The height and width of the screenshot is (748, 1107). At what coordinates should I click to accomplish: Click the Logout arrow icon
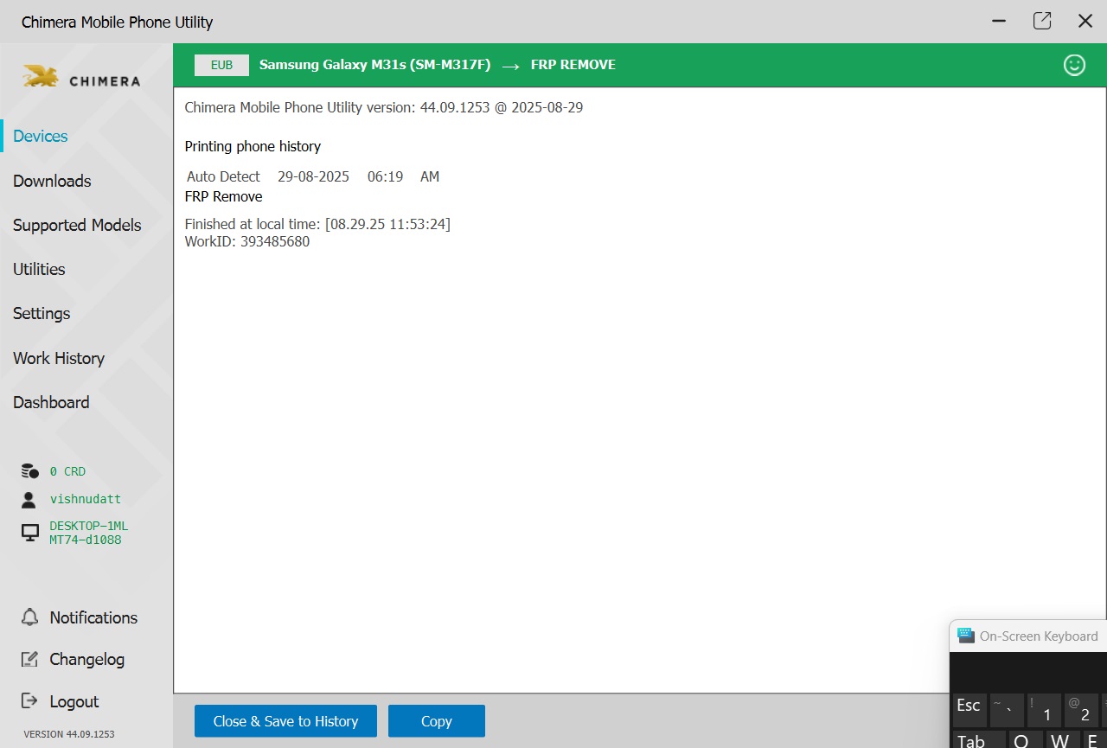(30, 701)
